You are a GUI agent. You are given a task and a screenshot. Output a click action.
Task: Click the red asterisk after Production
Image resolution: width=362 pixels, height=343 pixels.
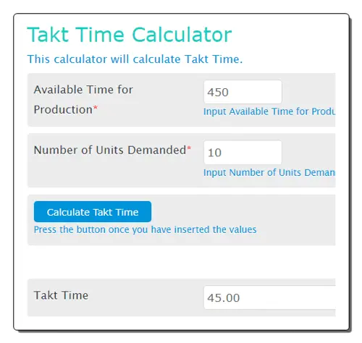pyautogui.click(x=96, y=108)
